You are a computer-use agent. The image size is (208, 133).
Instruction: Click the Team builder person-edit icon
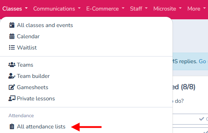click(x=12, y=76)
